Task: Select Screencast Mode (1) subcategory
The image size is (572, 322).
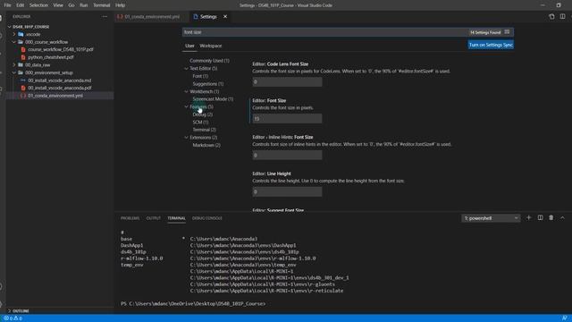Action: pyautogui.click(x=213, y=99)
